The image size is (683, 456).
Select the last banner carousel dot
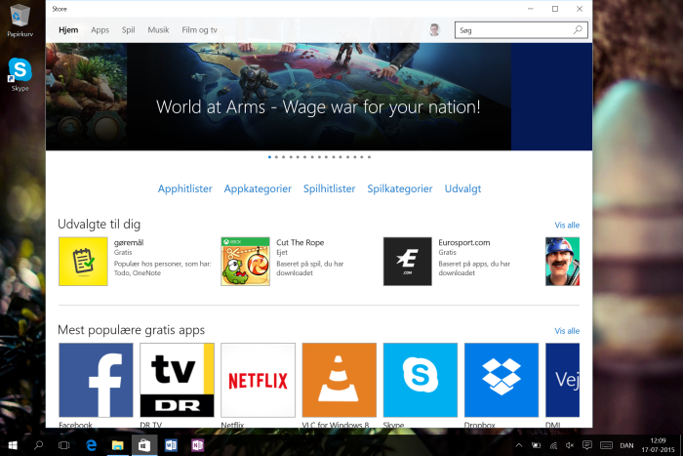(369, 157)
